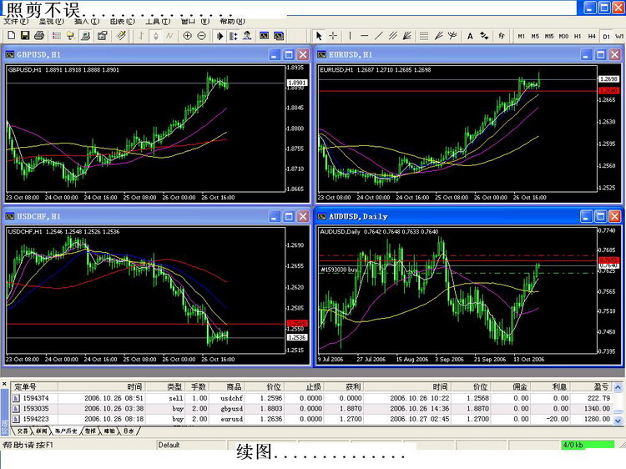Select the D1 timeframe button
This screenshot has width=626, height=469.
(x=606, y=36)
